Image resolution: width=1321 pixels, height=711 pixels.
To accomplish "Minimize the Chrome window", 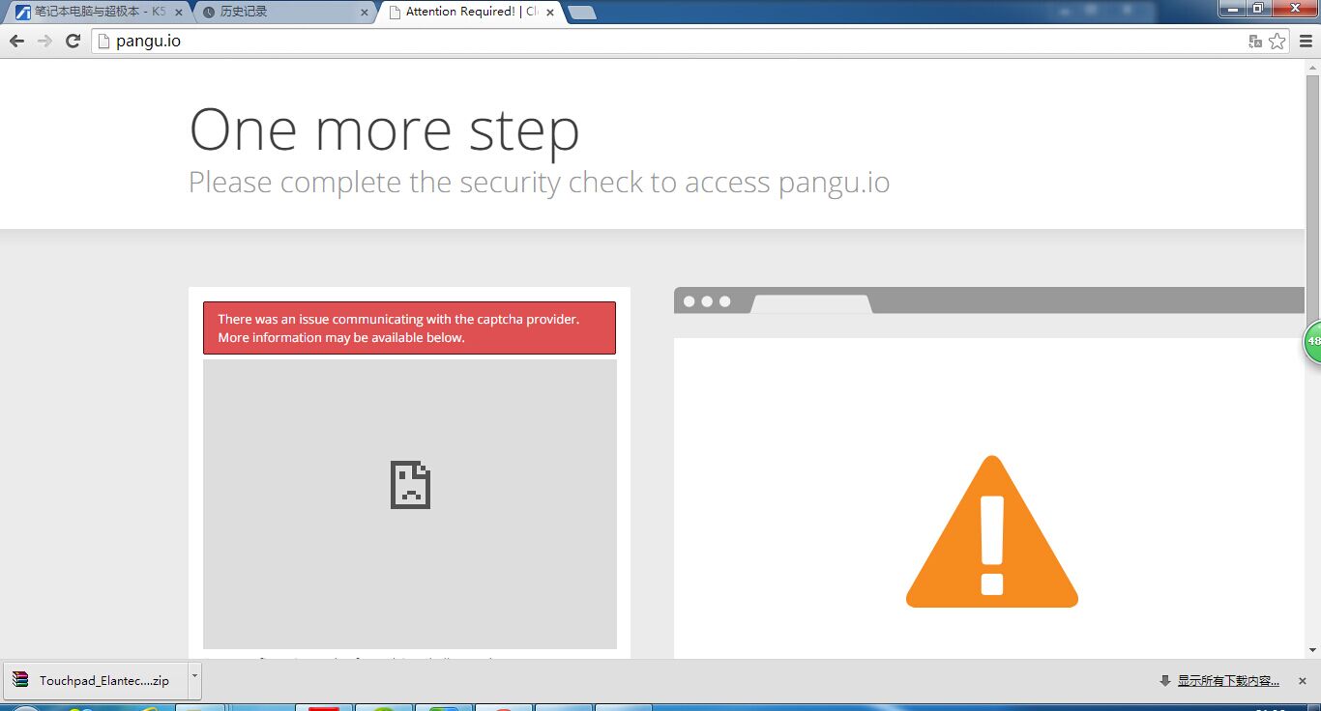I will tap(1232, 9).
